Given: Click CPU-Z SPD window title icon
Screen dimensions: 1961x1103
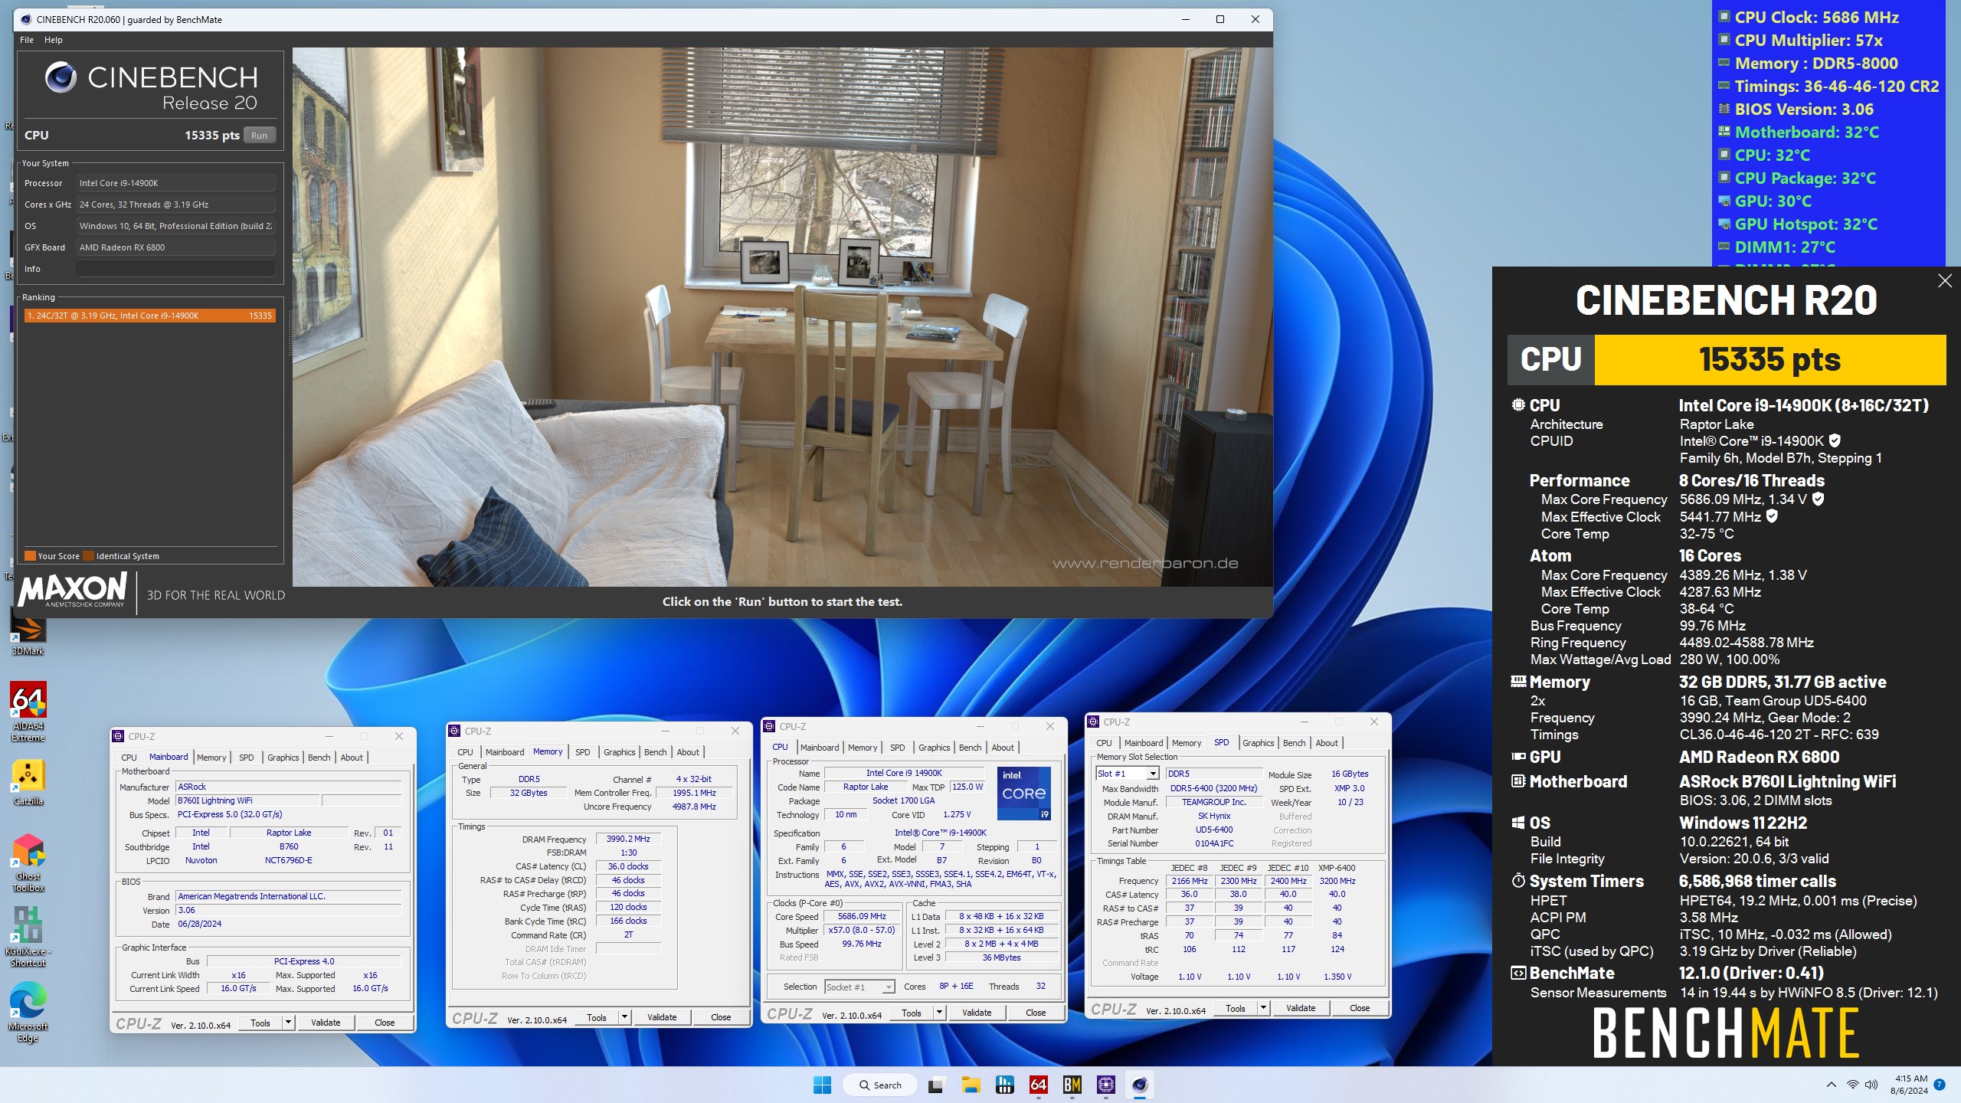Looking at the screenshot, I should click(1093, 722).
